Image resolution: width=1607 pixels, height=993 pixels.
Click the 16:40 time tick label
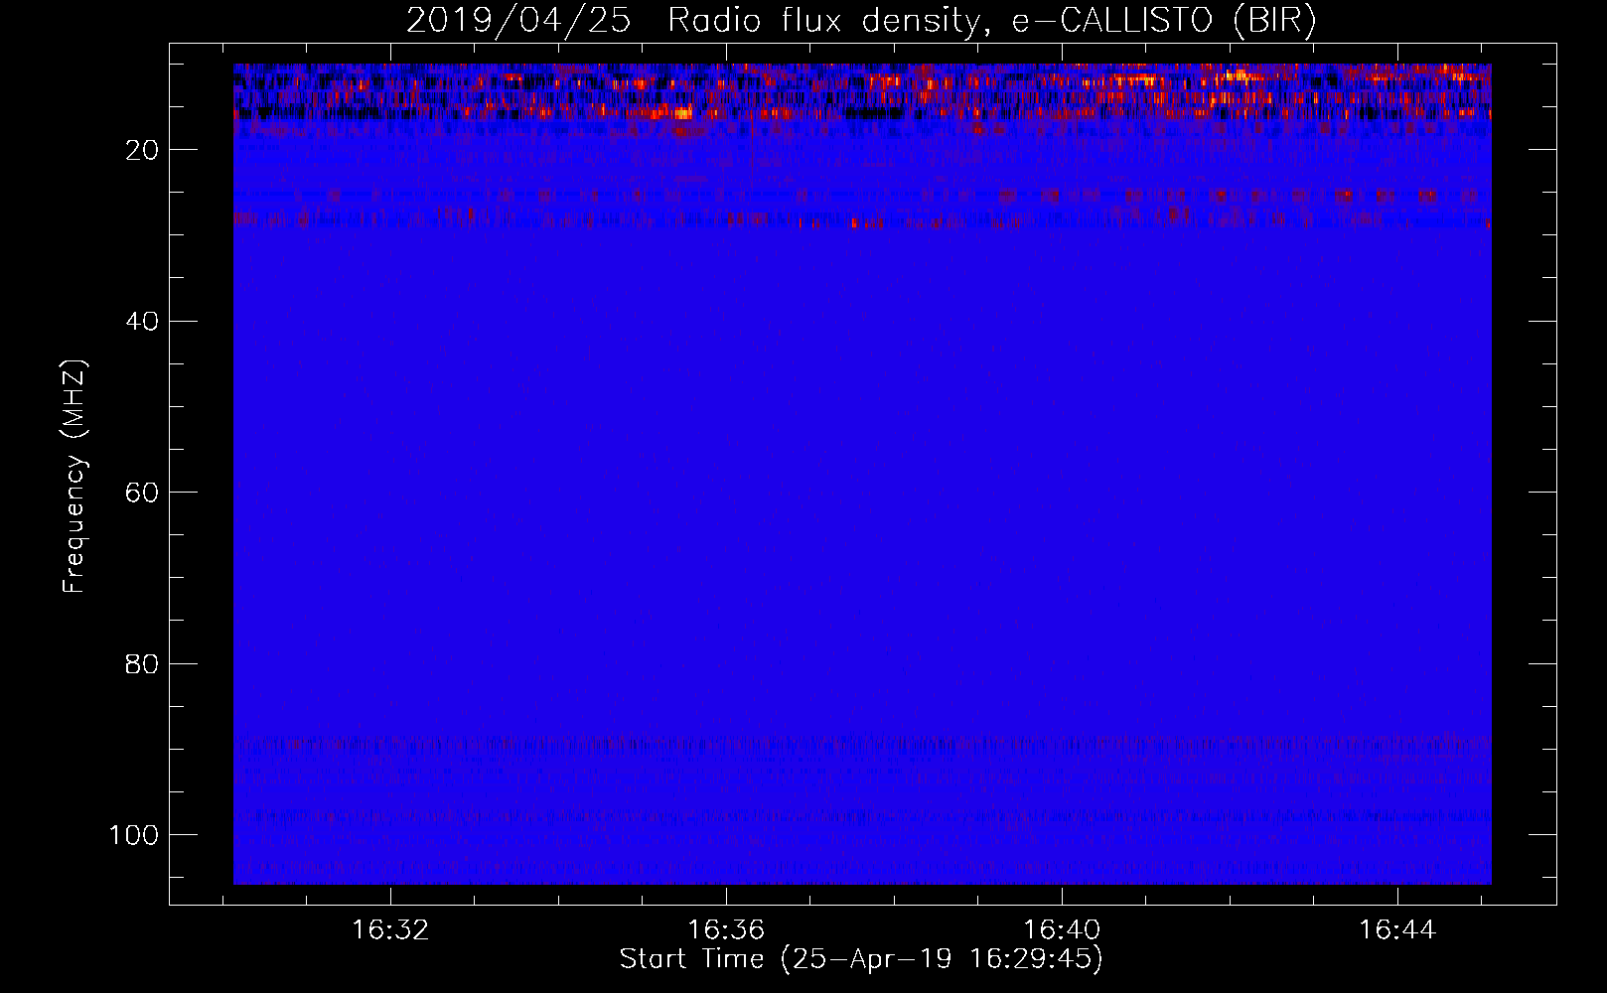(1062, 930)
